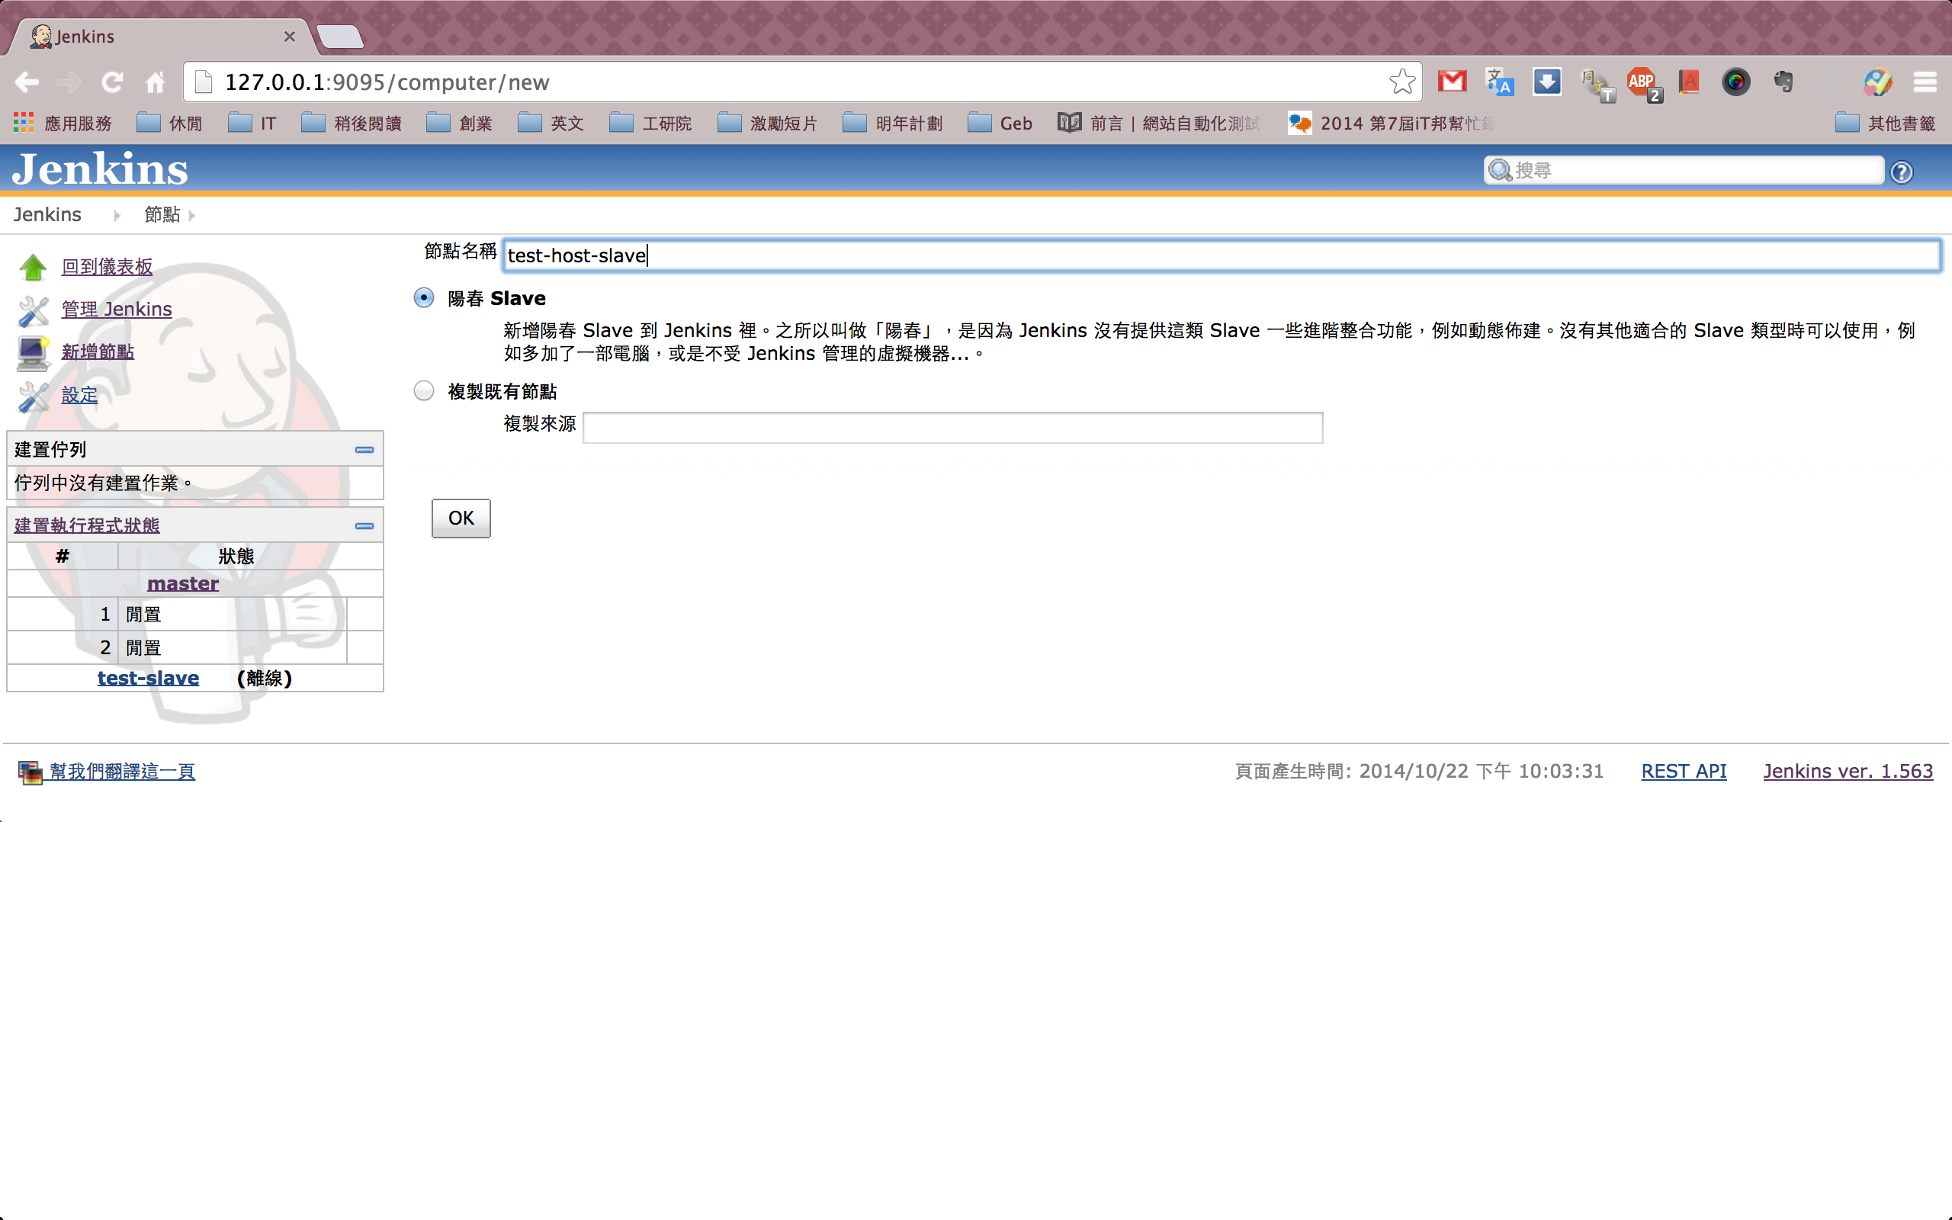Open the Jenkins ver. 1.563 link

click(1848, 772)
